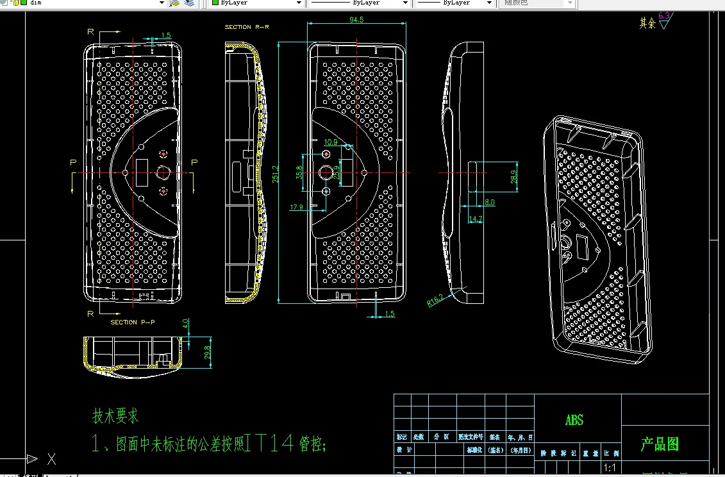Image resolution: width=725 pixels, height=477 pixels.
Task: Select the R16.2 radius dimension
Action: click(x=435, y=300)
